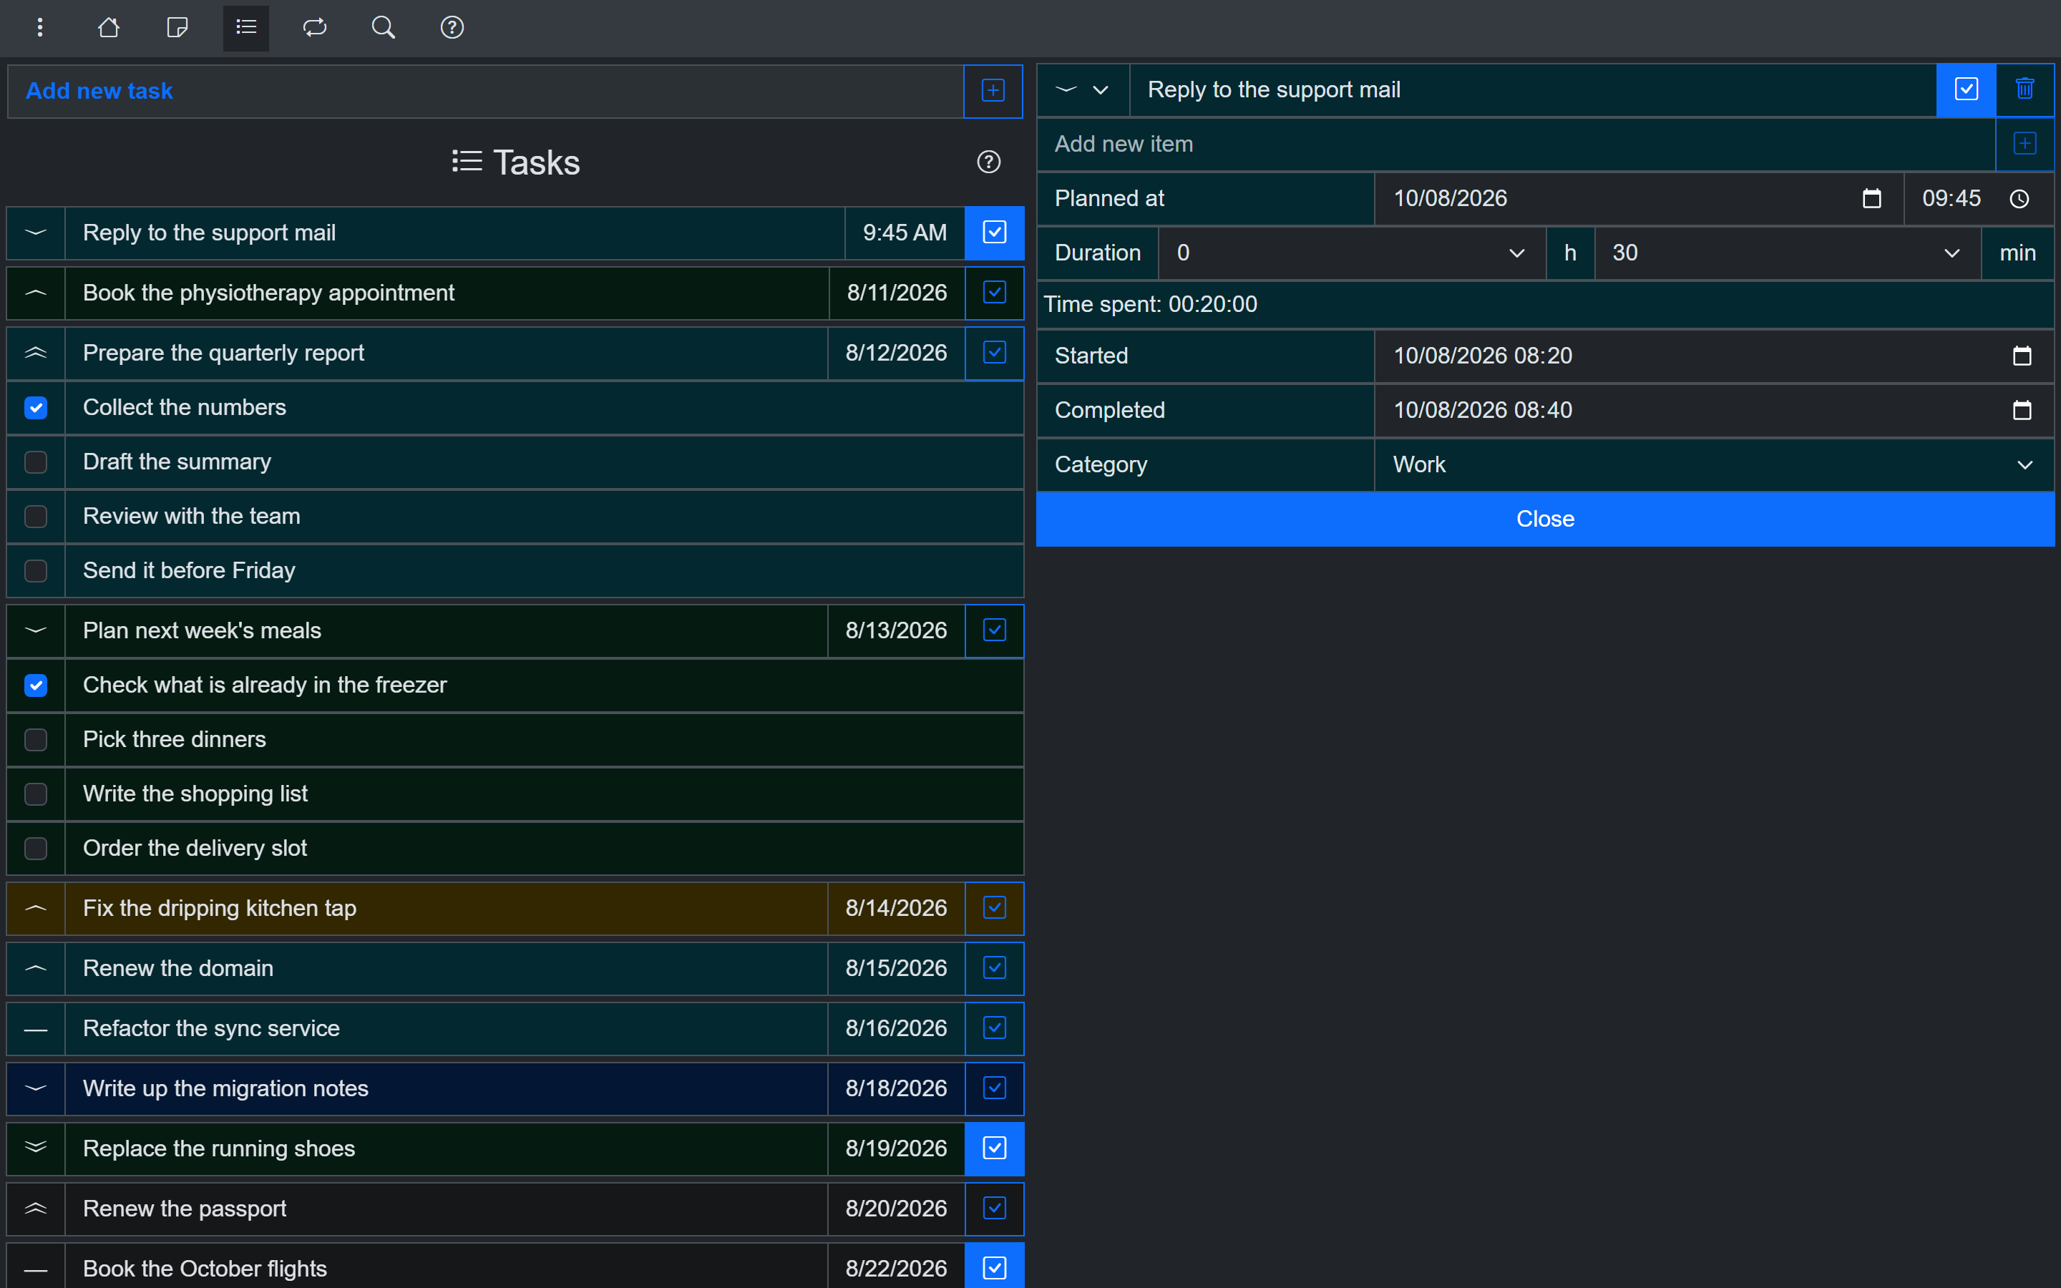Click the Planned at date field

click(x=1639, y=198)
